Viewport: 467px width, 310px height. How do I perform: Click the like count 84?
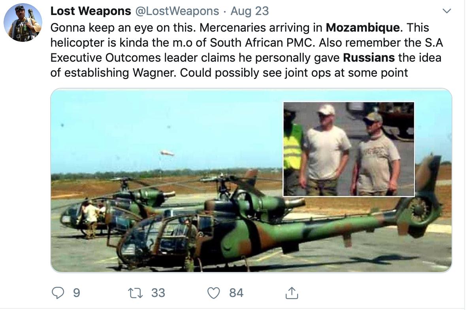(236, 293)
